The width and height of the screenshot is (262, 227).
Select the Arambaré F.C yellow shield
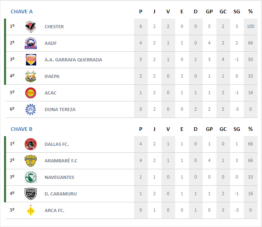(x=31, y=161)
